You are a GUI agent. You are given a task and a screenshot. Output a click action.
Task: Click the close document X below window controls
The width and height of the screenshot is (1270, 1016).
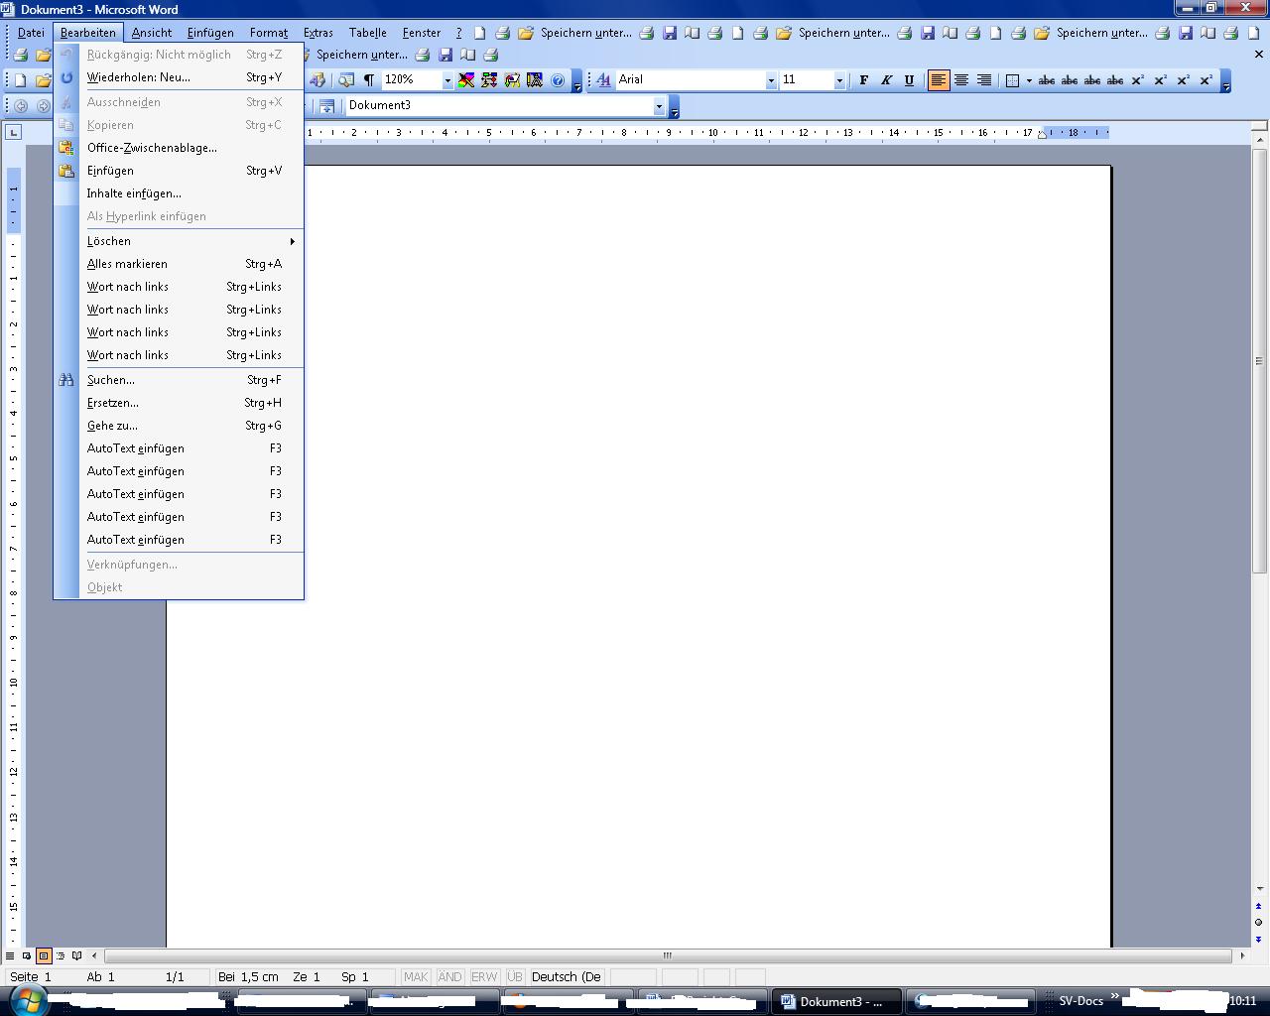pyautogui.click(x=1258, y=55)
